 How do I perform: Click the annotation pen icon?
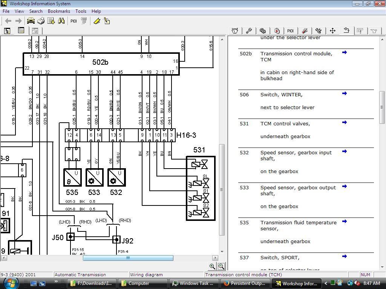coord(107,21)
